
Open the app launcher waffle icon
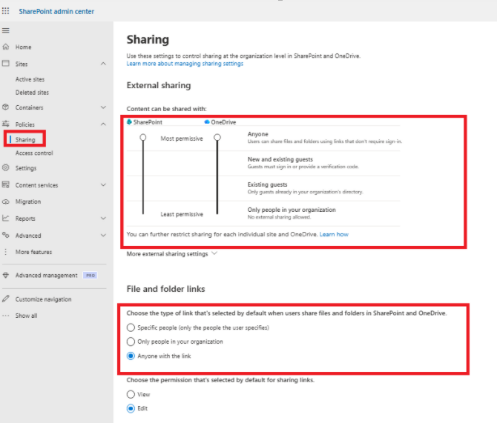click(5, 11)
